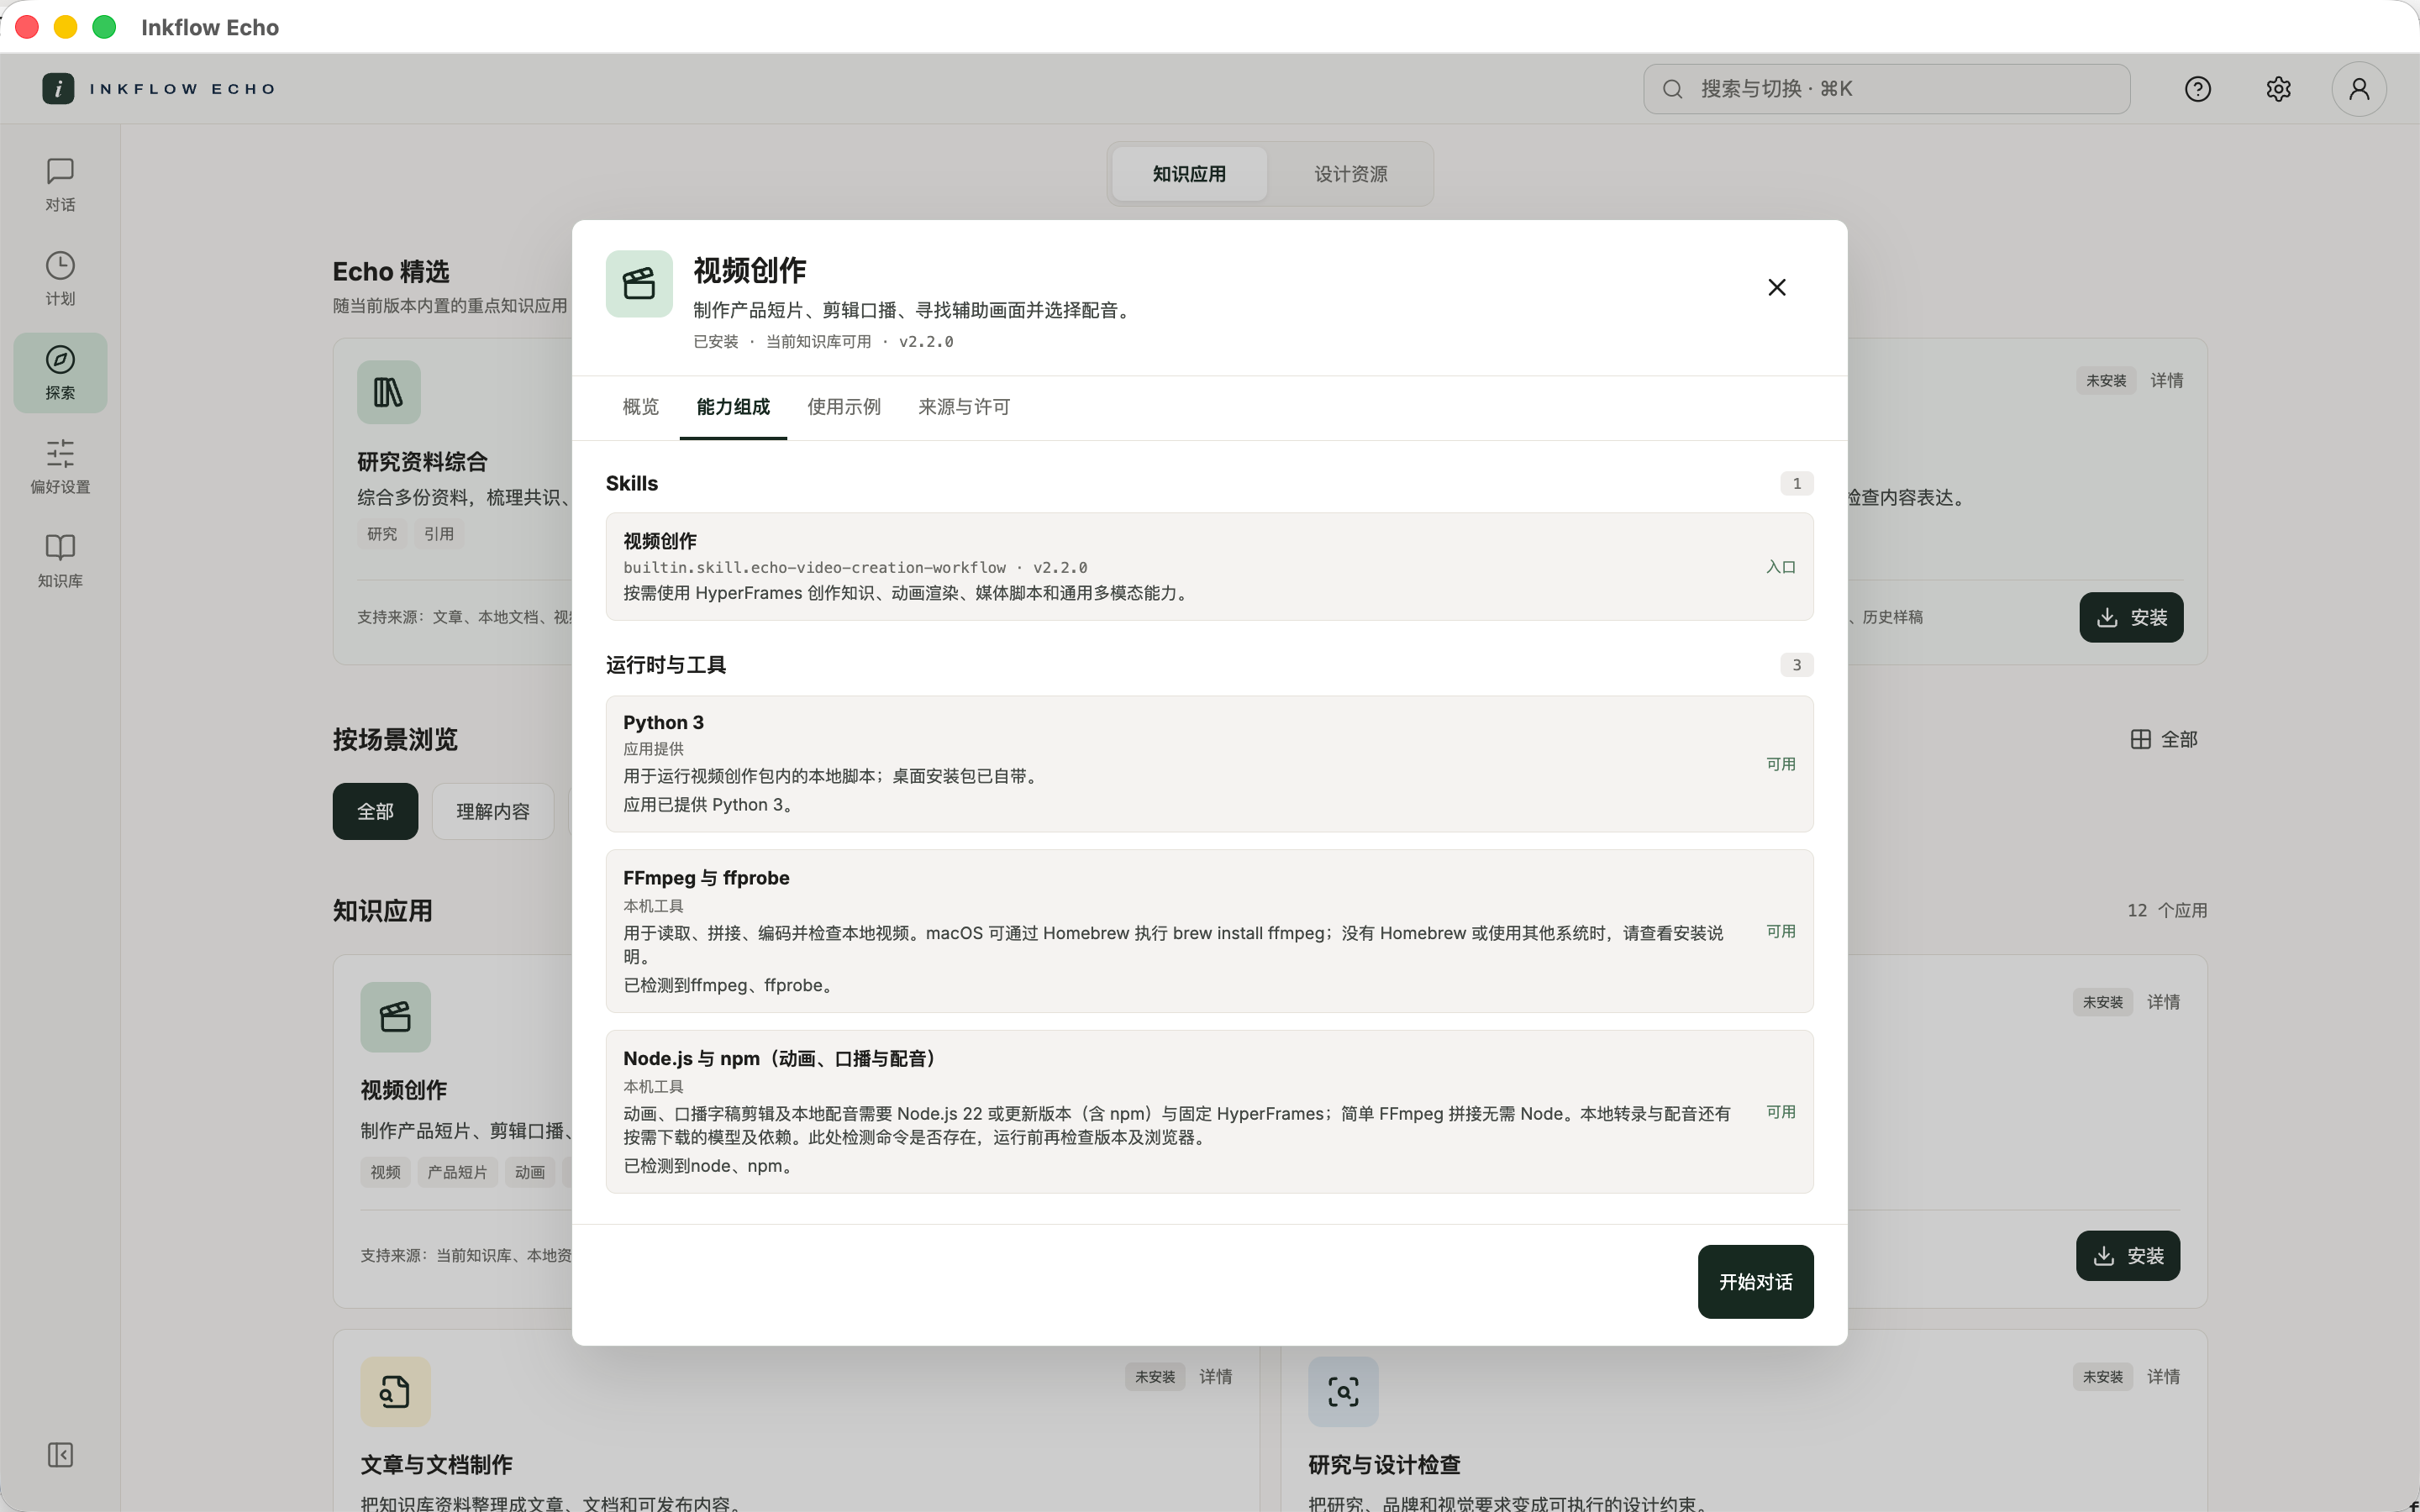Click the 文章与文档制作 document search icon
The height and width of the screenshot is (1512, 2420).
coord(395,1391)
